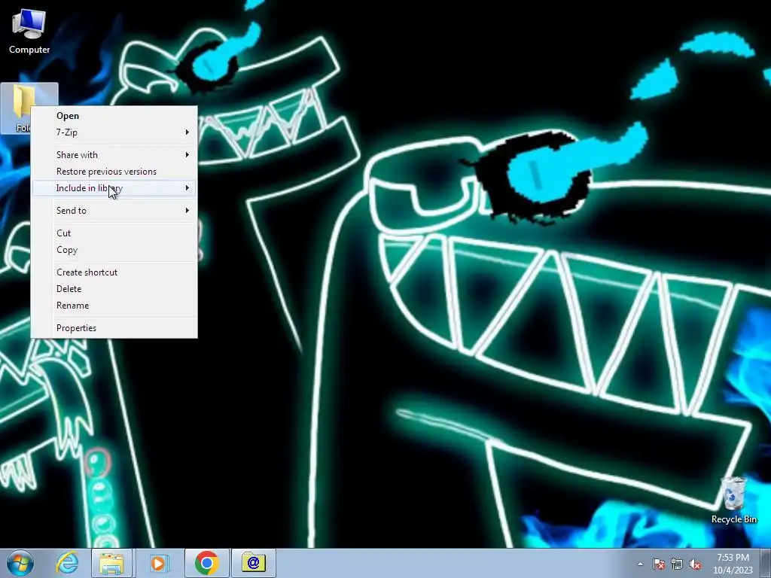Open the clock showing 7:53 PM
The image size is (771, 578).
point(733,564)
